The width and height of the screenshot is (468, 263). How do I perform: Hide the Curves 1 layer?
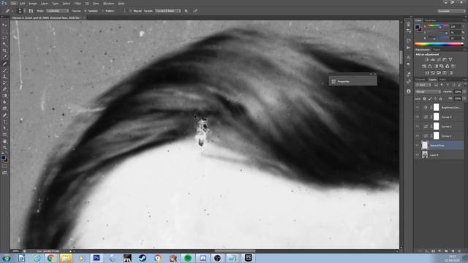point(418,136)
